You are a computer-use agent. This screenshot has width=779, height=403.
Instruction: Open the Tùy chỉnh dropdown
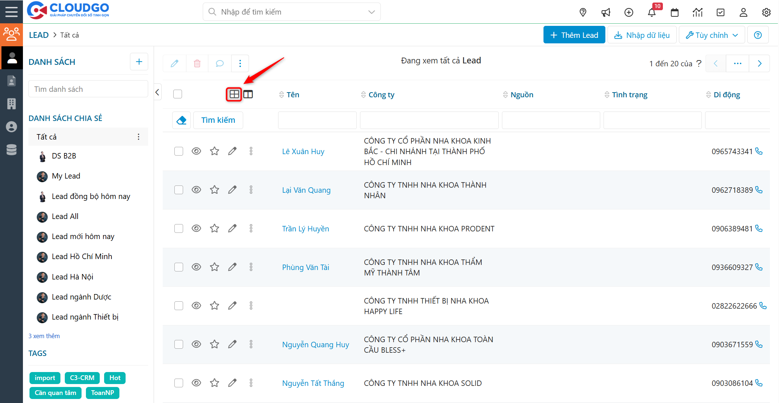click(712, 35)
